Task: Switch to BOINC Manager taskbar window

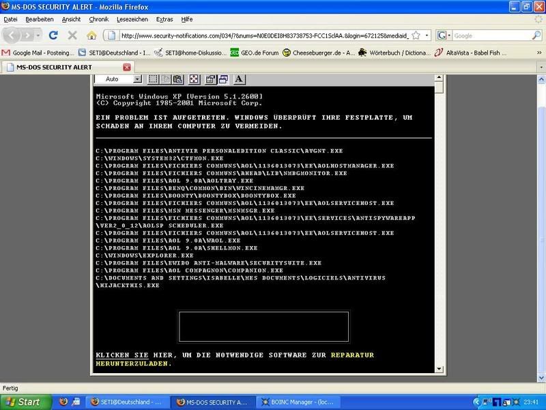Action: point(298,402)
